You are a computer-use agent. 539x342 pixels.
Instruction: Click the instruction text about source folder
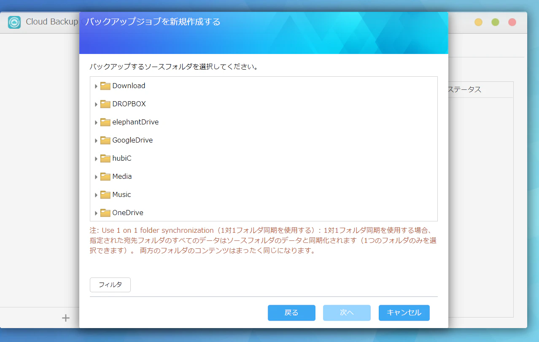click(x=174, y=67)
